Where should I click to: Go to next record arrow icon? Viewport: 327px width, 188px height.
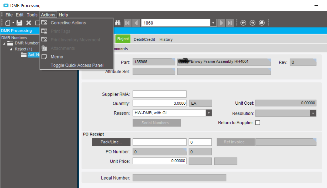point(221,23)
